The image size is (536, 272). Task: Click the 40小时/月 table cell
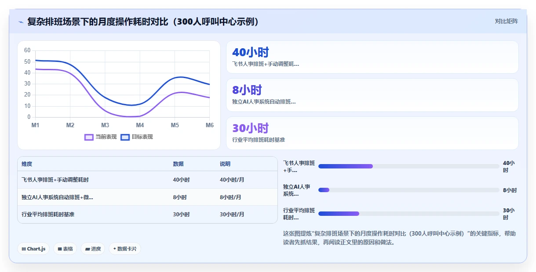(x=232, y=180)
